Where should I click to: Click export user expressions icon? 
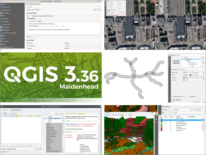[x=16, y=113]
